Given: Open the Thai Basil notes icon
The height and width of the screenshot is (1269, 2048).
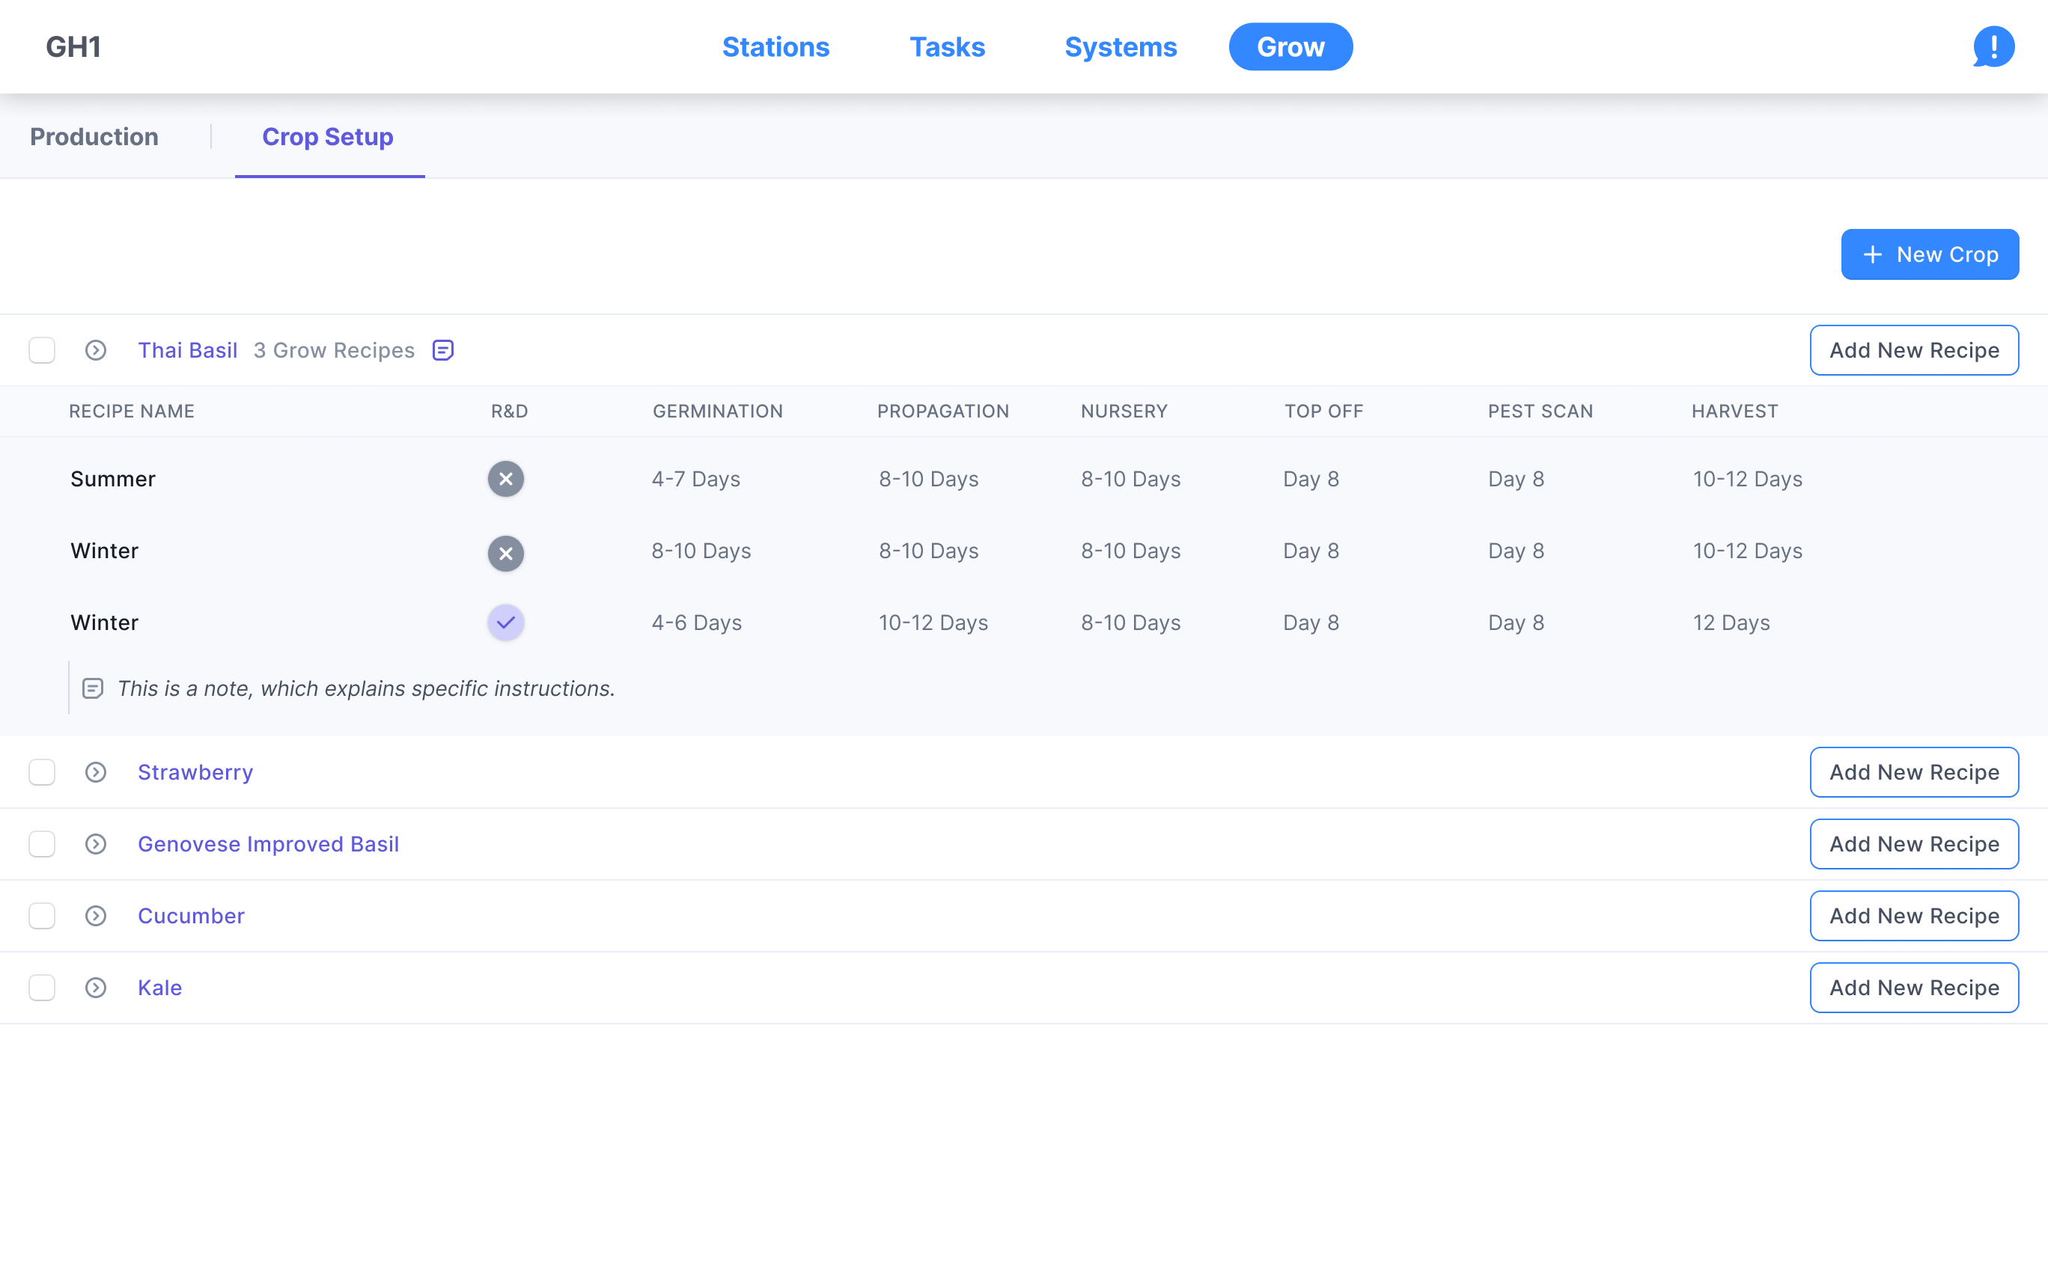Looking at the screenshot, I should [443, 350].
